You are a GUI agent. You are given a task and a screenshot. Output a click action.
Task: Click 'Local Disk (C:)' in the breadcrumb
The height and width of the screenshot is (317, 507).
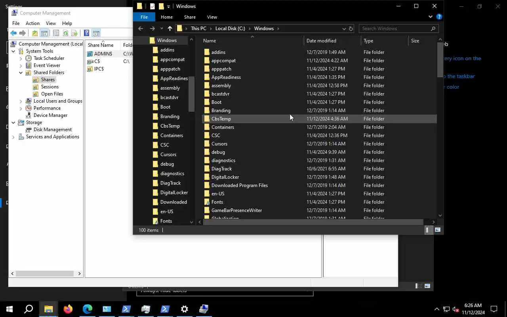pos(230,29)
